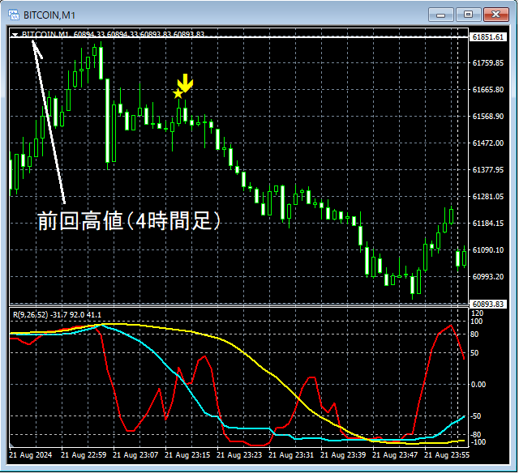Click the 21 Aug 23:15 time label

coord(187,455)
